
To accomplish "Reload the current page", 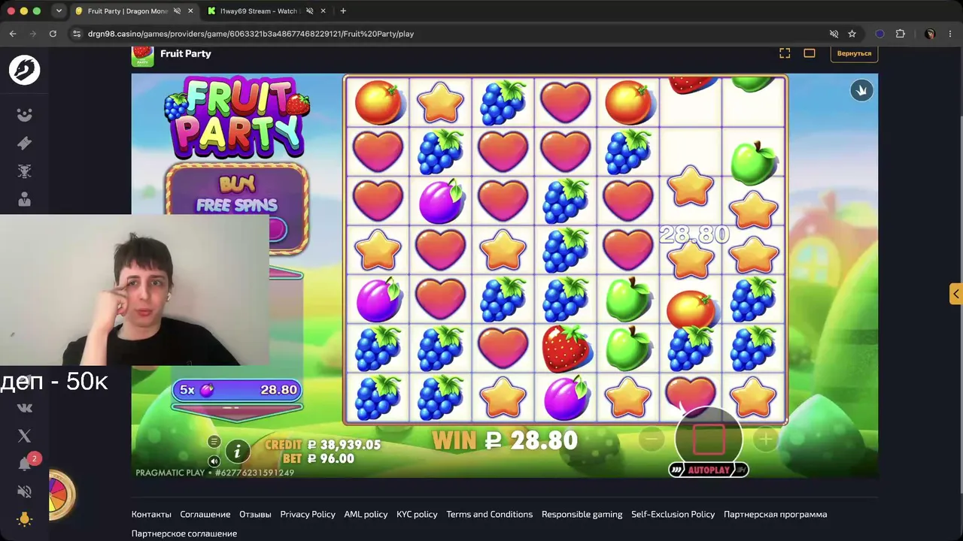I will 53,34.
